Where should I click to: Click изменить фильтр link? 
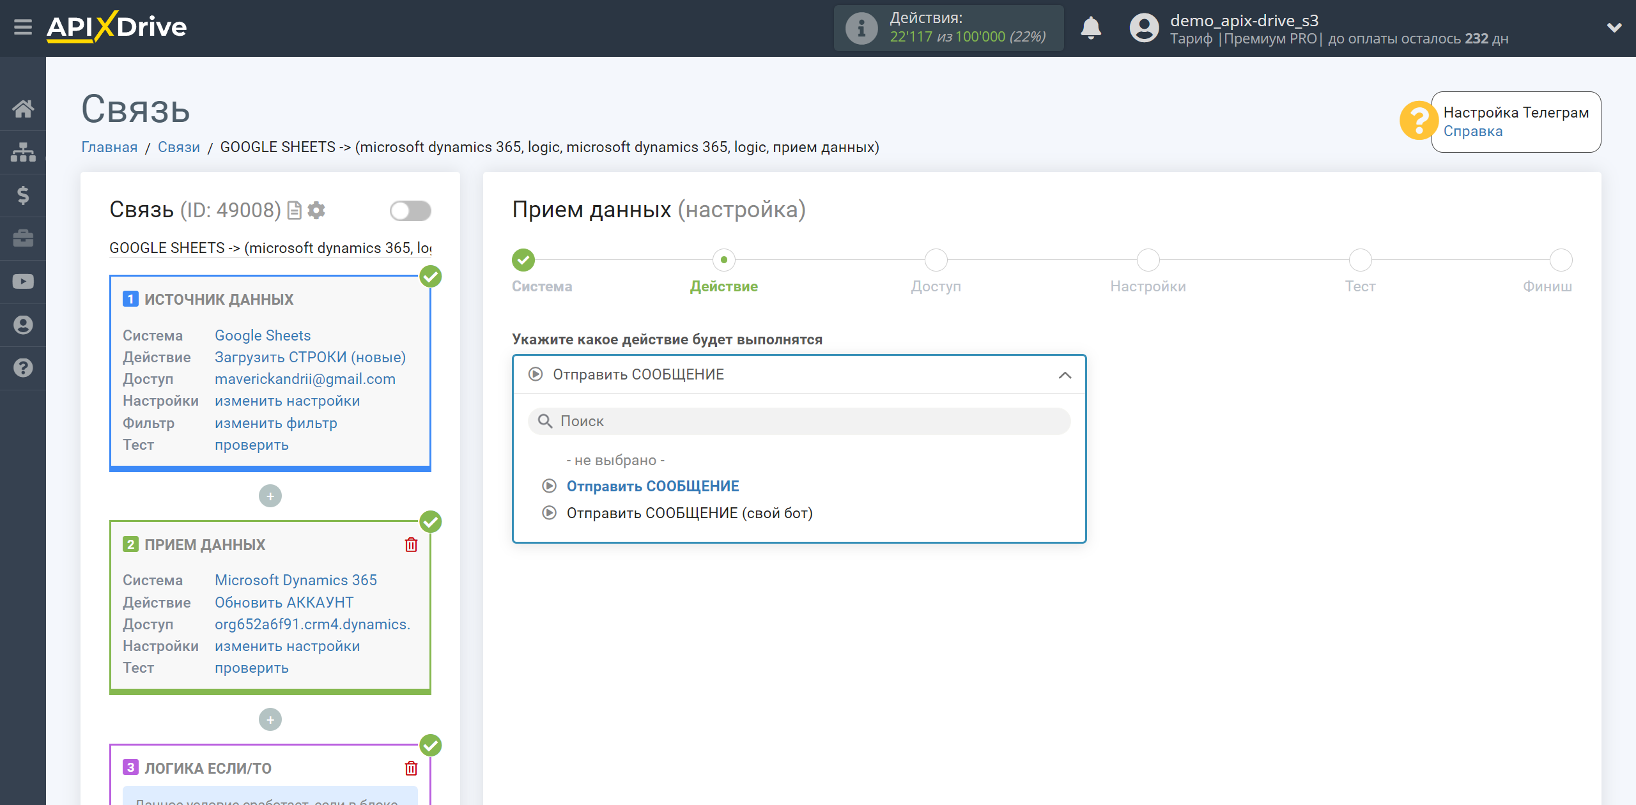tap(276, 423)
